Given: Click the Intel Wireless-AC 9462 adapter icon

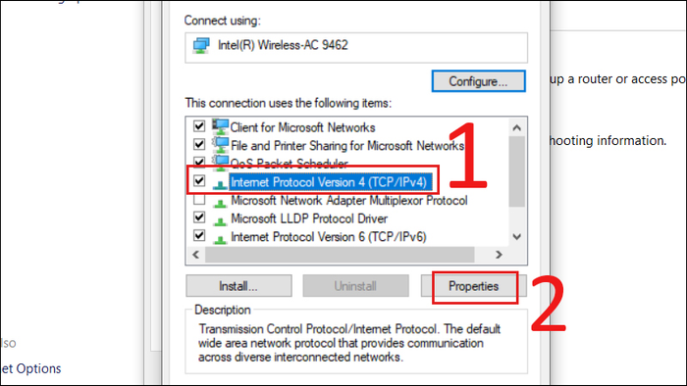Looking at the screenshot, I should 201,45.
